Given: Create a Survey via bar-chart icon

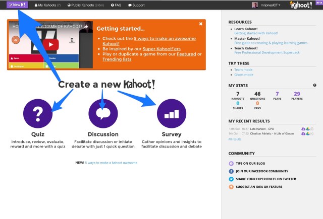Looking at the screenshot, I should (172, 113).
